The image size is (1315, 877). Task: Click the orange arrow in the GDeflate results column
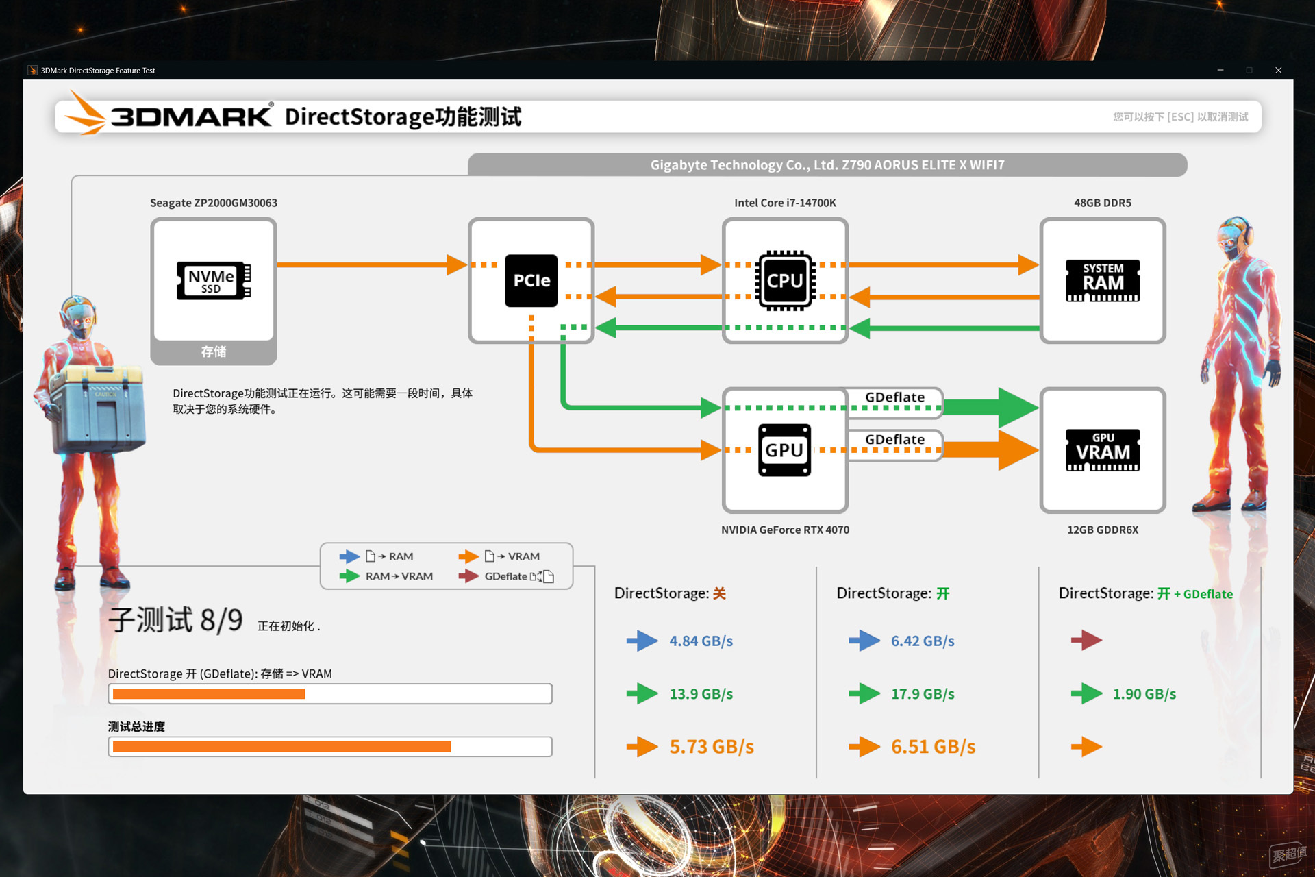(1086, 746)
